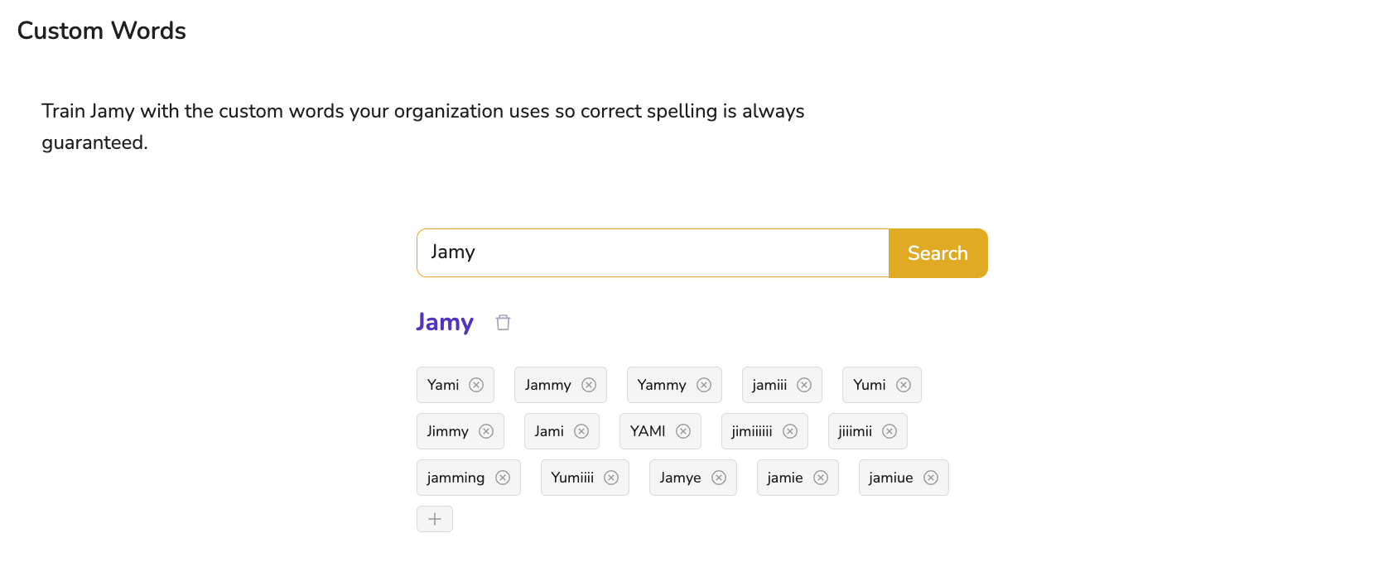This screenshot has width=1398, height=586.
Task: Remove the jamiue variant with its x icon
Action: [931, 478]
